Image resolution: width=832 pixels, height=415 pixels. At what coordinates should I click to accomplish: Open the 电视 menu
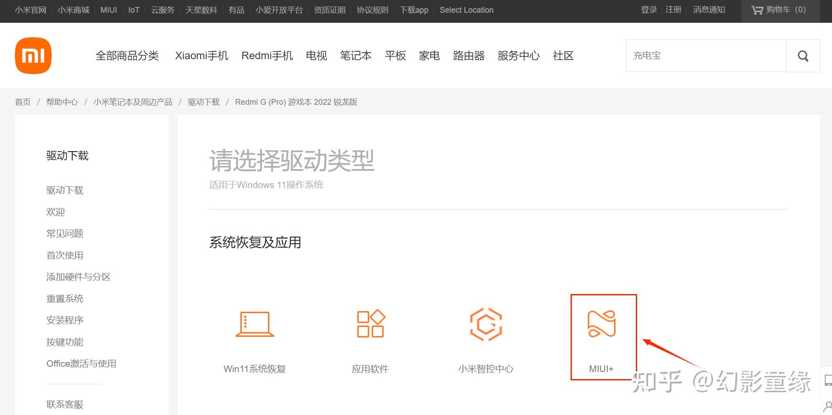coord(317,56)
